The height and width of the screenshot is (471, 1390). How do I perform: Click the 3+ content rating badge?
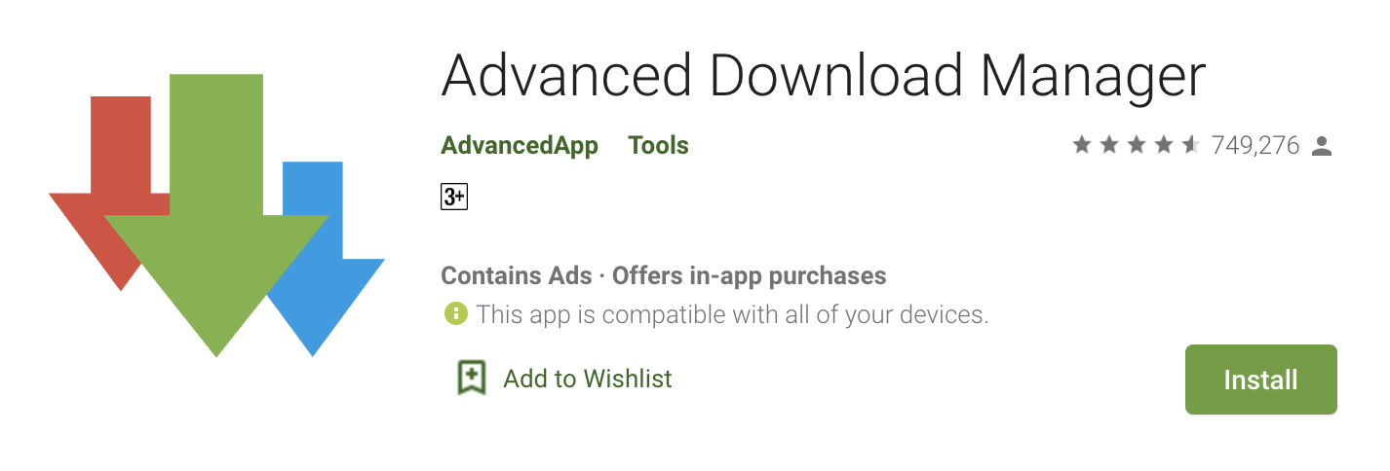(454, 197)
